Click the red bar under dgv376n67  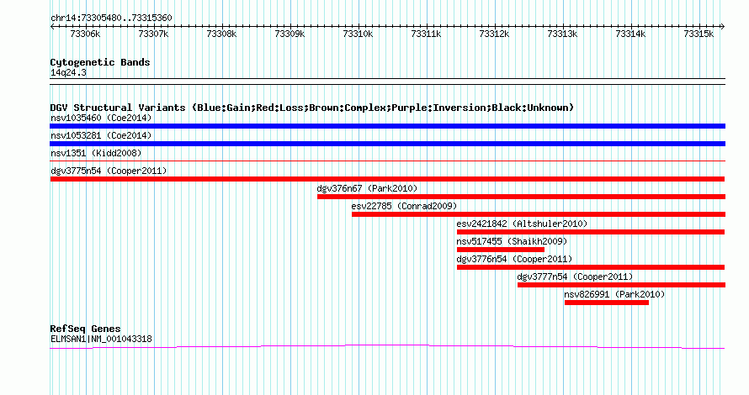[x=521, y=197]
